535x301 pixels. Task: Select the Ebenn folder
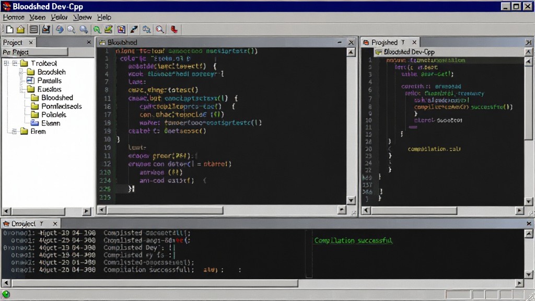tap(51, 123)
